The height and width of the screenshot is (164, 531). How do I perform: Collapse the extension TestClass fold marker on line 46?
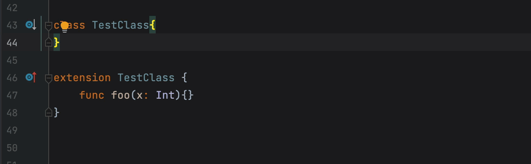pos(49,78)
